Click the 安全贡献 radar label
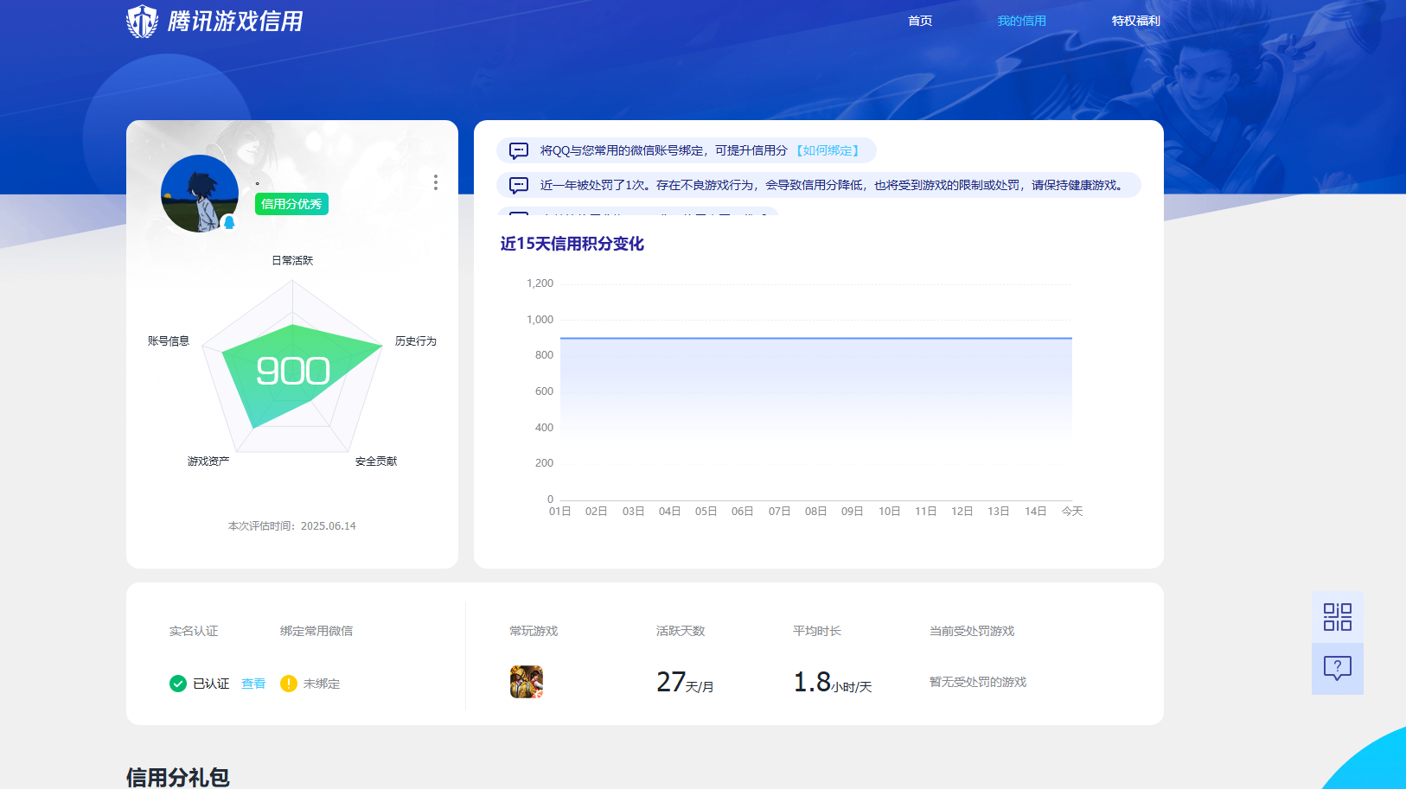 (x=376, y=461)
